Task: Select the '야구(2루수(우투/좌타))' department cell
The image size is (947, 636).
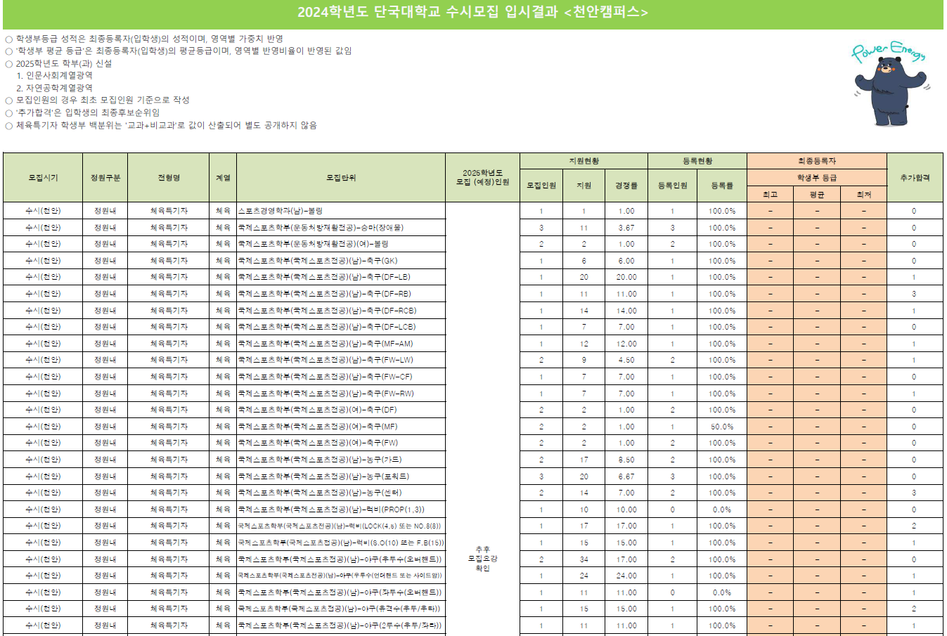Action: pos(341,625)
